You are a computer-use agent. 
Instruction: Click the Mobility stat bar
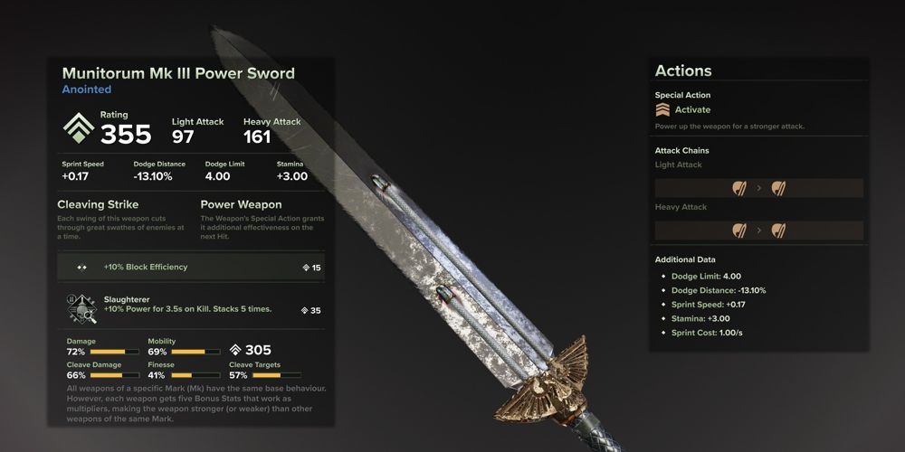tap(195, 352)
